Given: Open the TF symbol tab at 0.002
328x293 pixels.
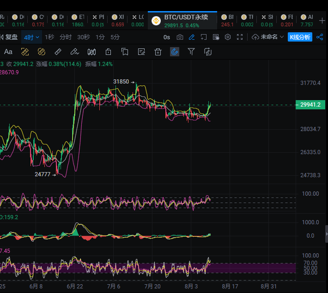Looking at the screenshot, I should [247, 20].
